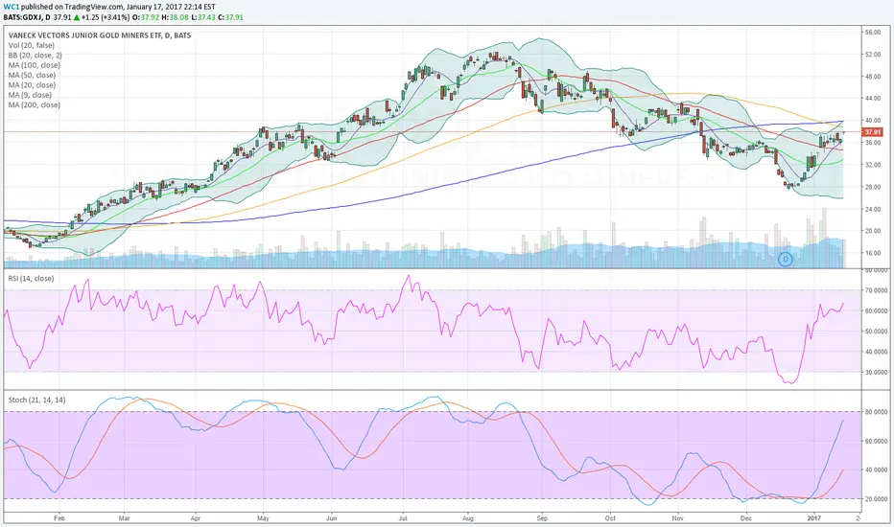
Task: Click 48.00 on the price axis
Action: 872,77
